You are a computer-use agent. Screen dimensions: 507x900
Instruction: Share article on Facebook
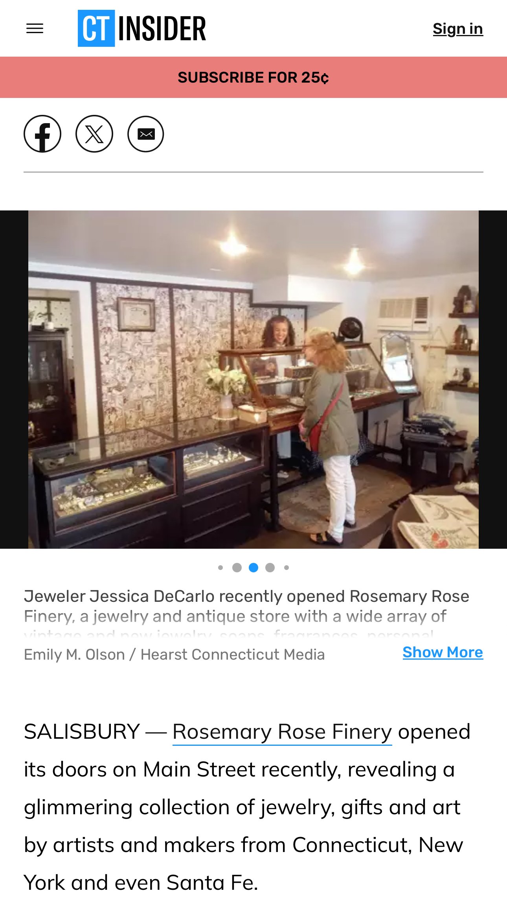pyautogui.click(x=42, y=134)
